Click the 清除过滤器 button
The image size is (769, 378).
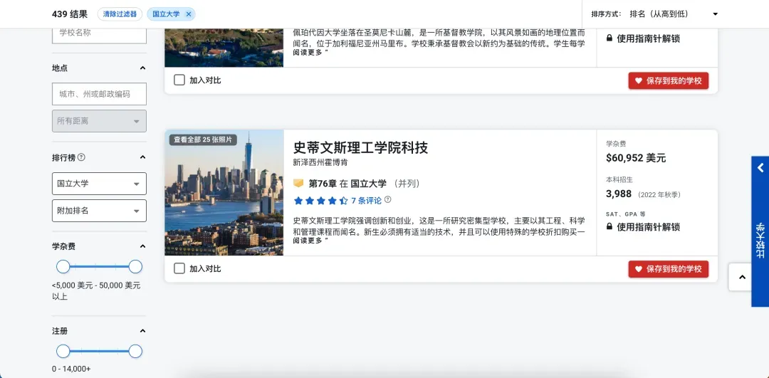tap(120, 14)
